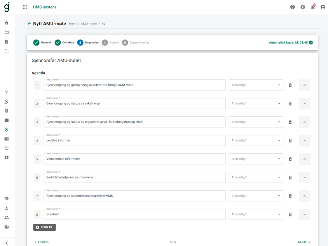
Task: Delete the Eventuelt agenda item
Action: [290, 214]
